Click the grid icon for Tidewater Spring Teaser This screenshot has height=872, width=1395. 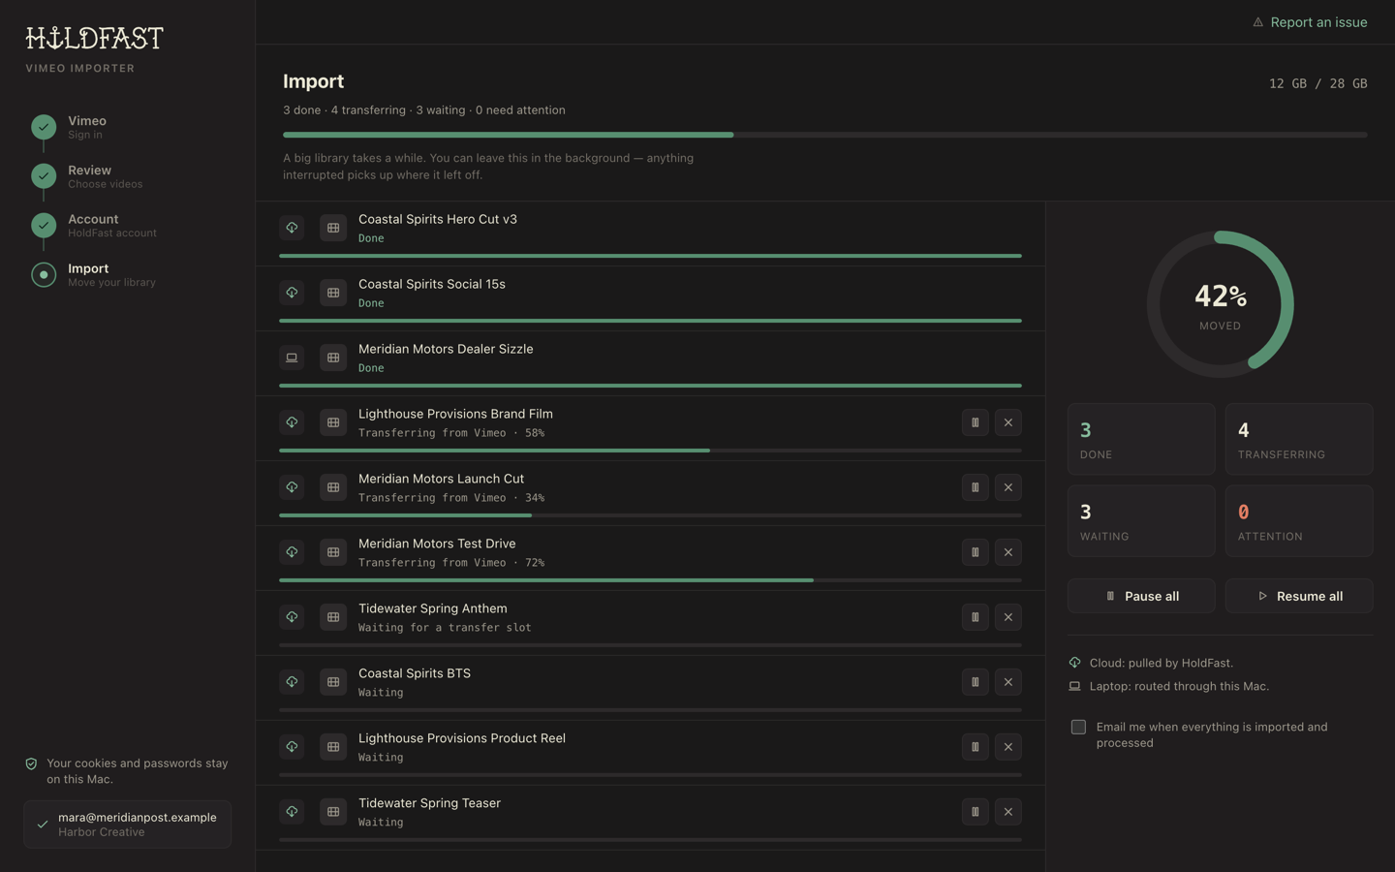coord(333,812)
